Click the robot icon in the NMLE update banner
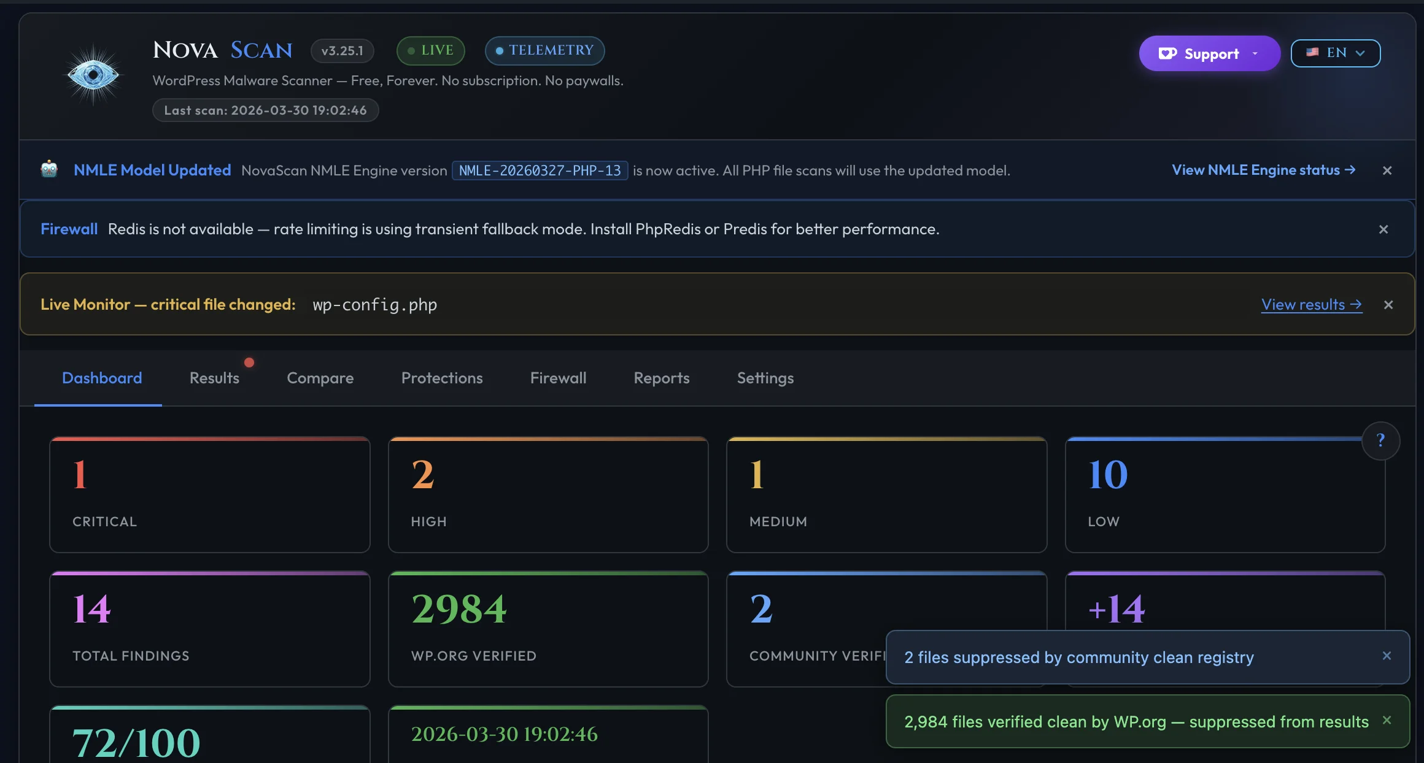Screen dimensions: 1424x763 point(48,170)
